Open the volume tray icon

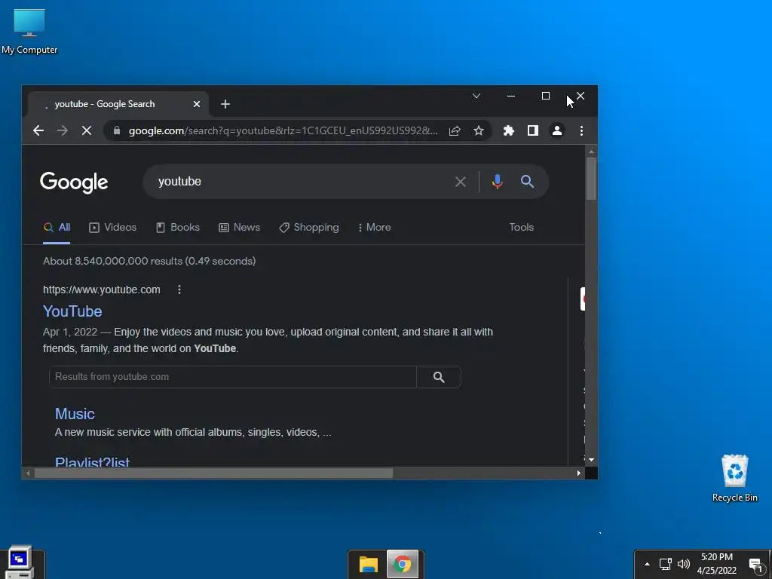click(683, 564)
